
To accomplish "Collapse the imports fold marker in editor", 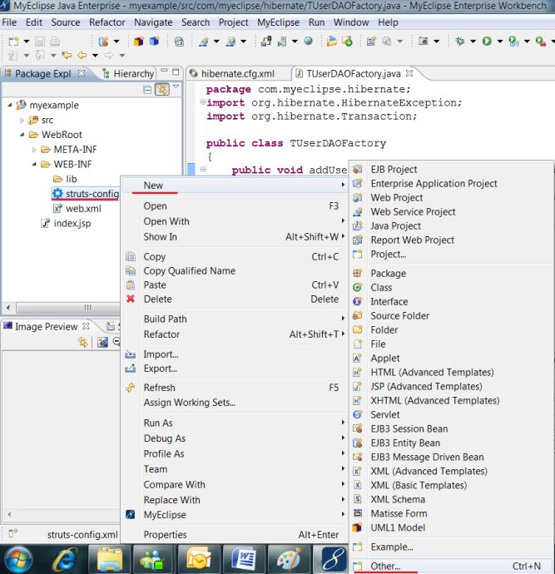I will click(x=203, y=102).
